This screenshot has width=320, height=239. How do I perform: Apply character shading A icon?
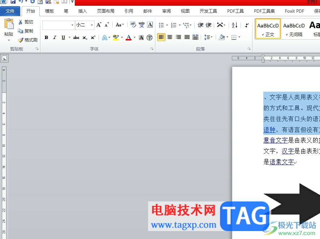(x=141, y=38)
